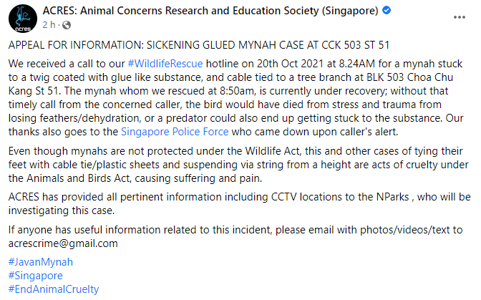
Task: Open the #EndAnimalCruelty hashtag
Action: (54, 289)
